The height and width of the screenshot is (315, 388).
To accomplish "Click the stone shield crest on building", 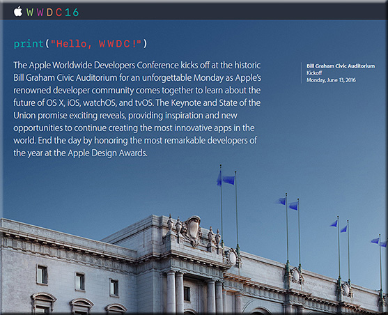I will (192, 229).
